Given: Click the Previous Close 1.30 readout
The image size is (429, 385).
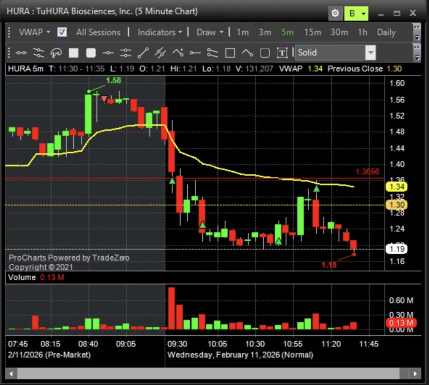Looking at the screenshot, I should click(x=365, y=69).
